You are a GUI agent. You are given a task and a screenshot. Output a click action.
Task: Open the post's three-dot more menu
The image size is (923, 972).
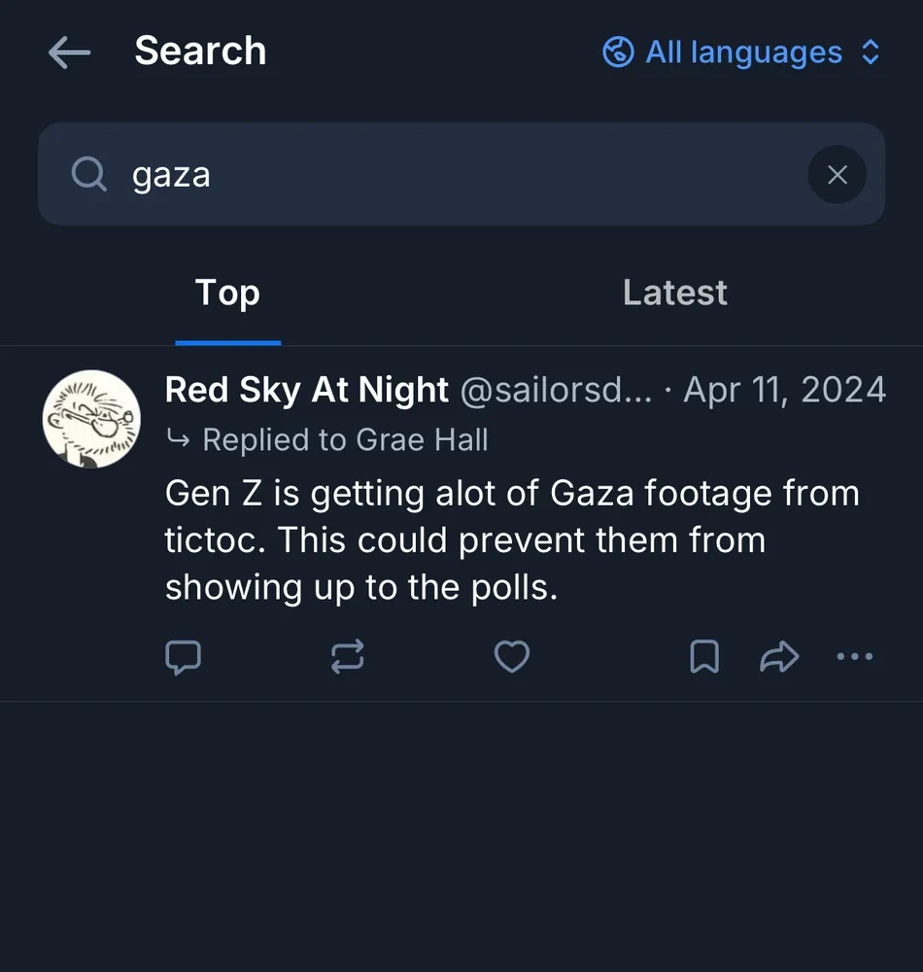(x=855, y=658)
